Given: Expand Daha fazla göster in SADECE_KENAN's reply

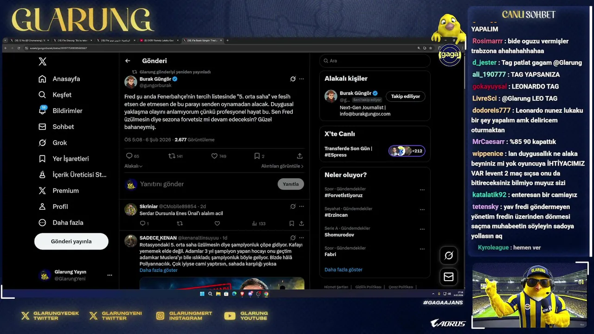Looking at the screenshot, I should pos(158,270).
